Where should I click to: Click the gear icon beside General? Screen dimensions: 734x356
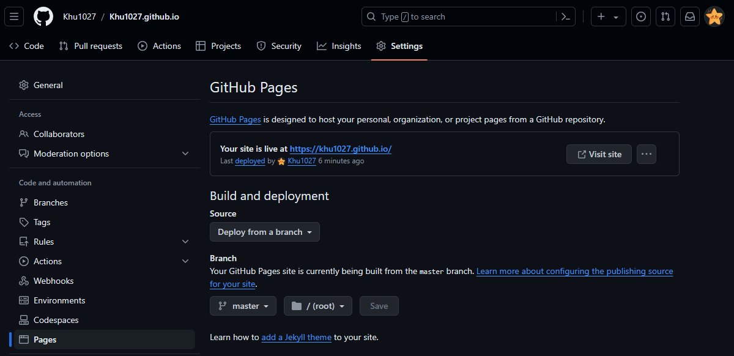(x=24, y=85)
